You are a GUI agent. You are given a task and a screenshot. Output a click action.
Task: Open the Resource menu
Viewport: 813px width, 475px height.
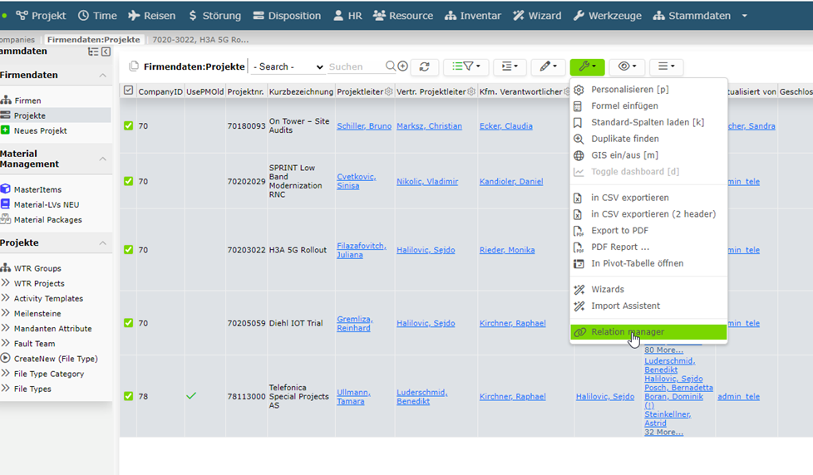tap(403, 16)
